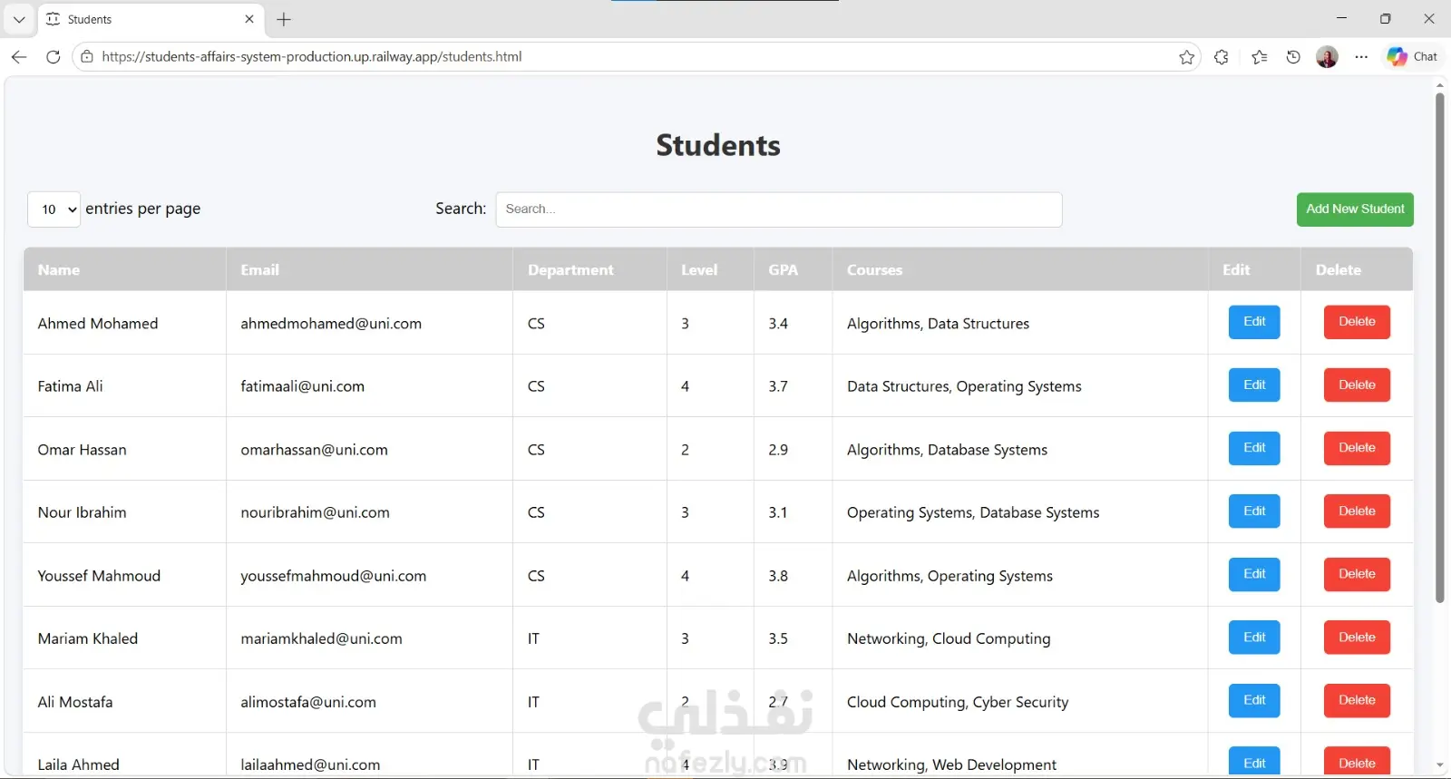Close the Students tab

point(249,19)
